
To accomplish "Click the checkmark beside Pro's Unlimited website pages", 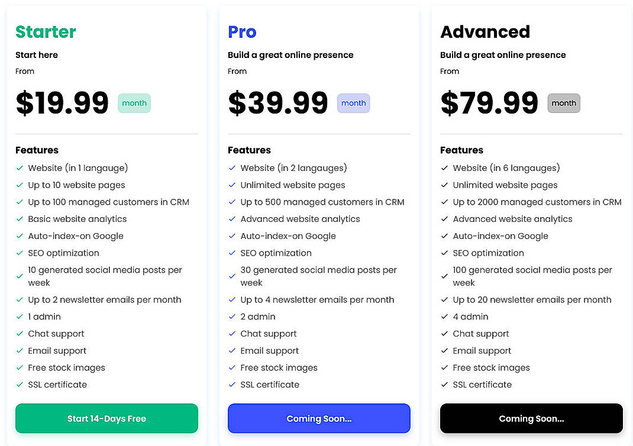I will pos(232,185).
